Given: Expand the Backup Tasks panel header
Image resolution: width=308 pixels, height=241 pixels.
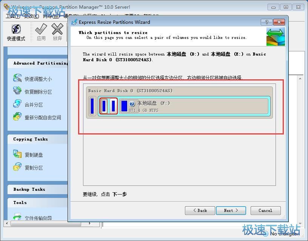Looking at the screenshot, I should click(38, 189).
